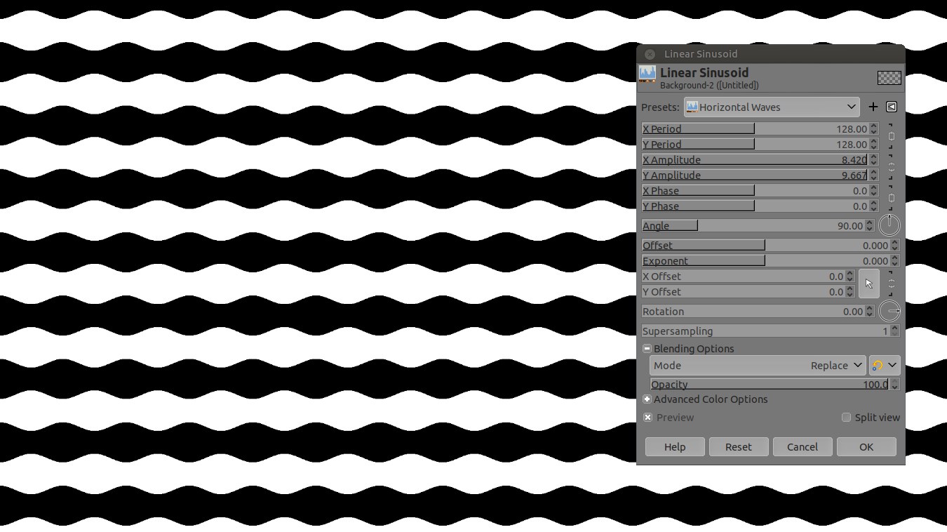Screen dimensions: 947x532
Task: Click the blend mode group switch icon
Action: pyautogui.click(x=884, y=365)
